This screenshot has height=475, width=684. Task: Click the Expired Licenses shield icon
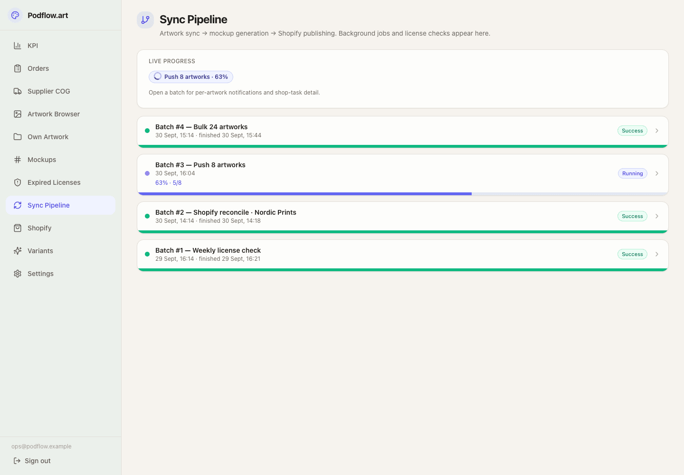tap(18, 182)
